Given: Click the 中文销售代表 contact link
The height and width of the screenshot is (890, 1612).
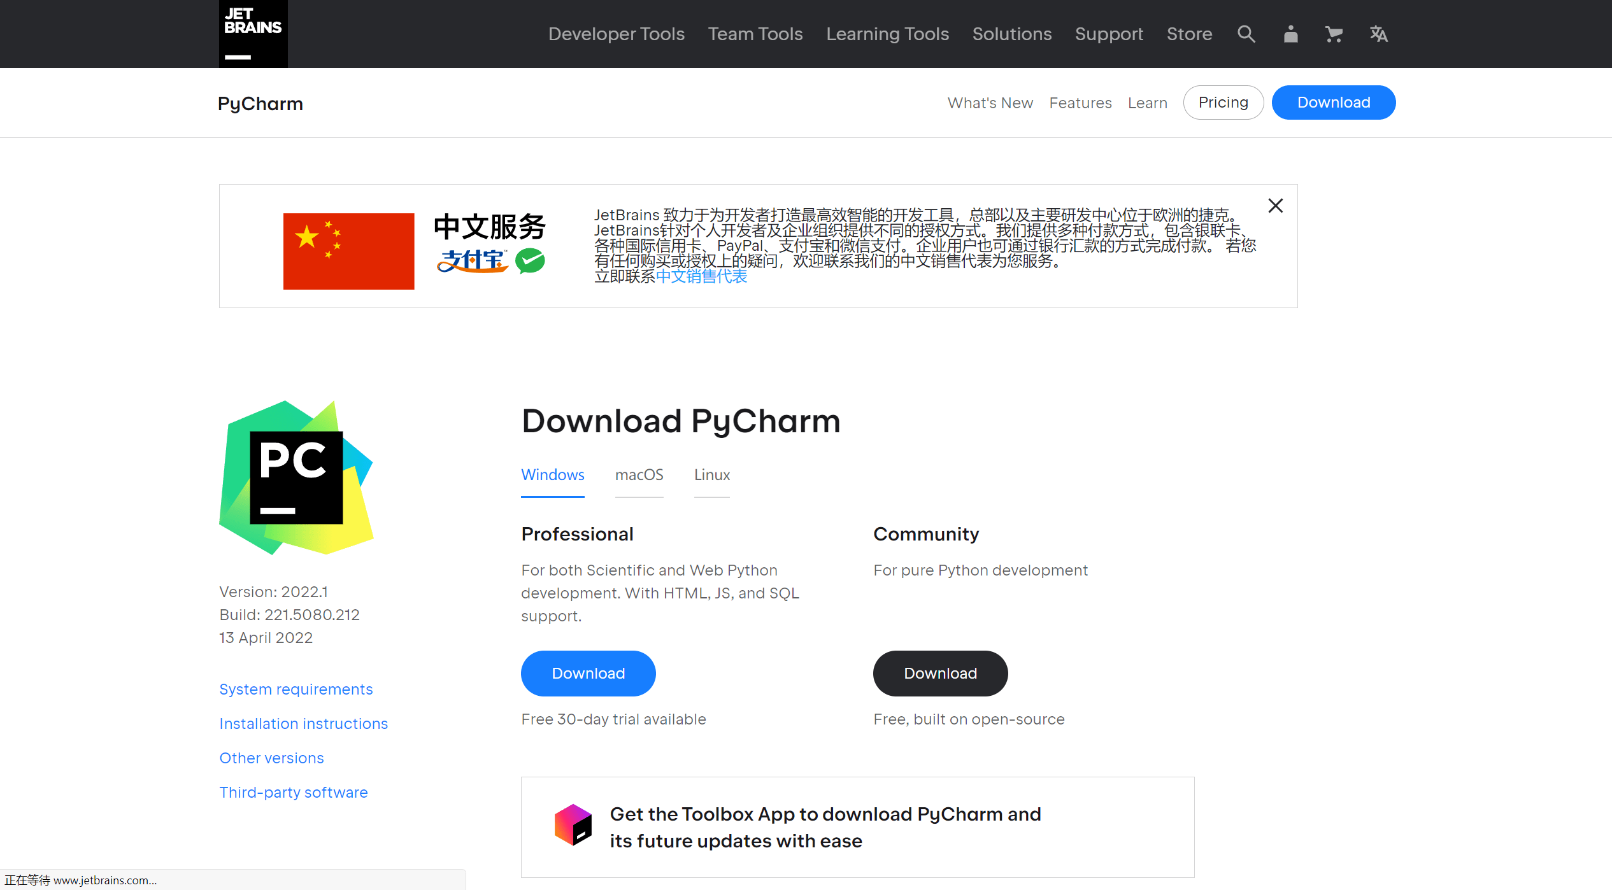Looking at the screenshot, I should [701, 276].
